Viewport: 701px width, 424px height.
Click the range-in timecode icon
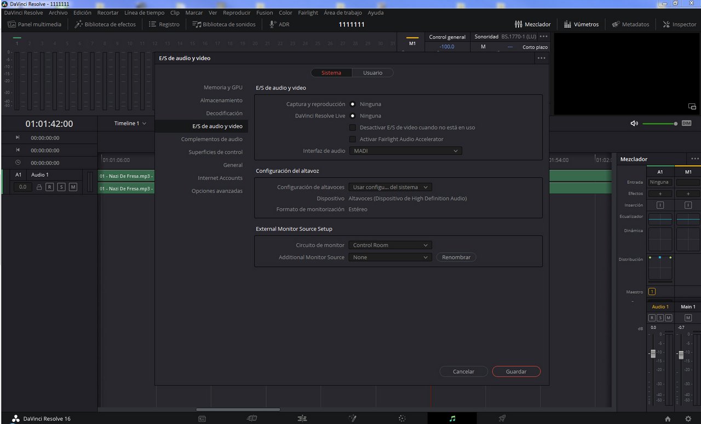(18, 138)
